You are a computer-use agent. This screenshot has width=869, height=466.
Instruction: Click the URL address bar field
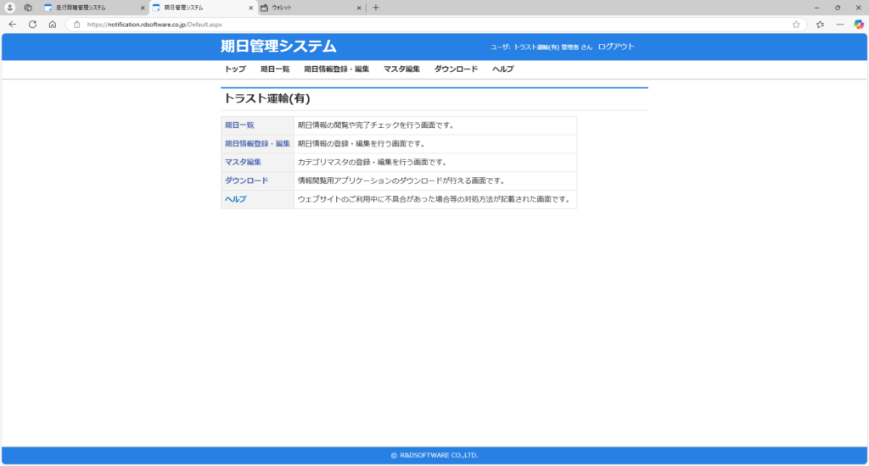424,25
